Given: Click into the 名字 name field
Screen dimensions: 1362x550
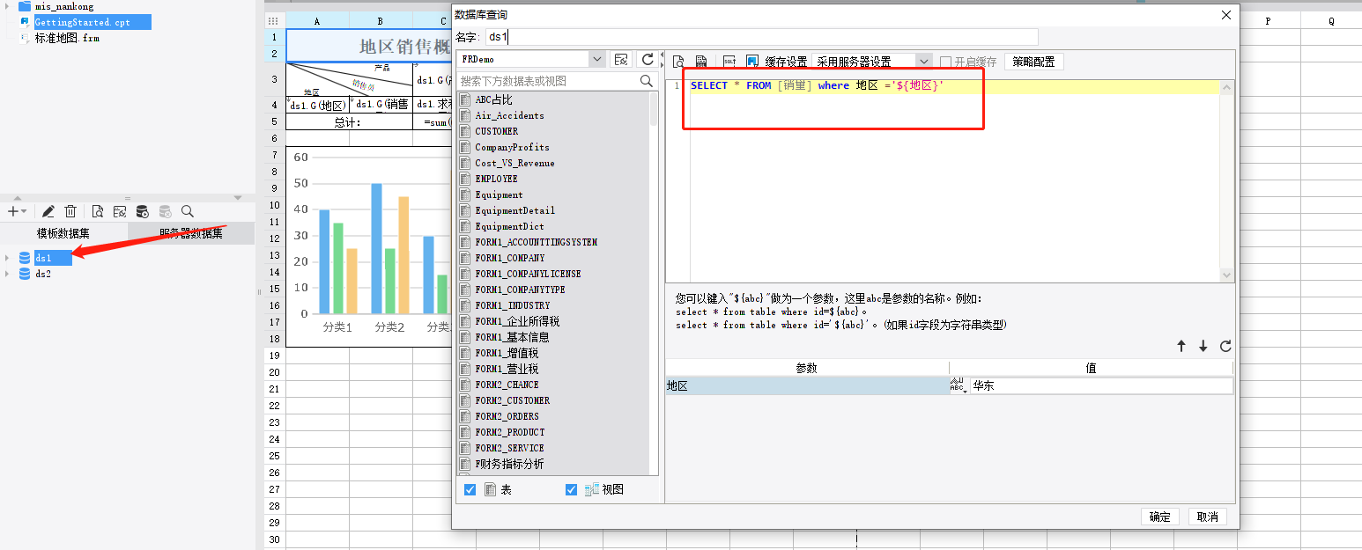Looking at the screenshot, I should point(761,37).
